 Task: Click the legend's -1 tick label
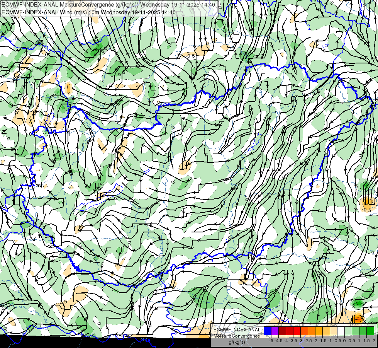[330, 341]
